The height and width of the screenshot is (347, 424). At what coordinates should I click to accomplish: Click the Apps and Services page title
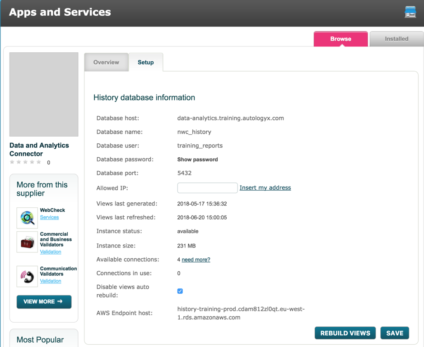coord(60,12)
